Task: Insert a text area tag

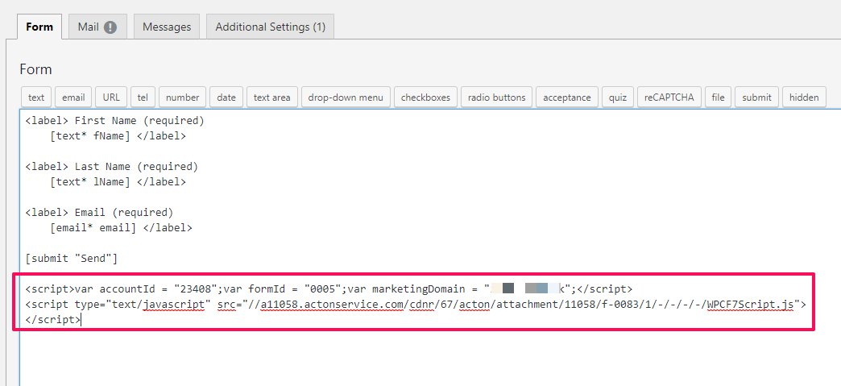Action: coord(272,98)
